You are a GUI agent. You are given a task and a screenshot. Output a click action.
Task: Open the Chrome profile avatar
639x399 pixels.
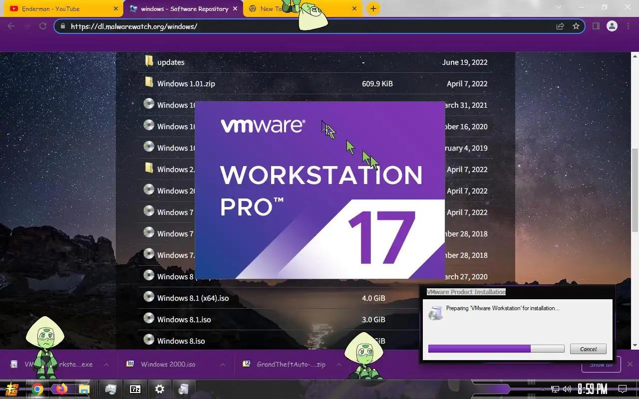tap(612, 26)
